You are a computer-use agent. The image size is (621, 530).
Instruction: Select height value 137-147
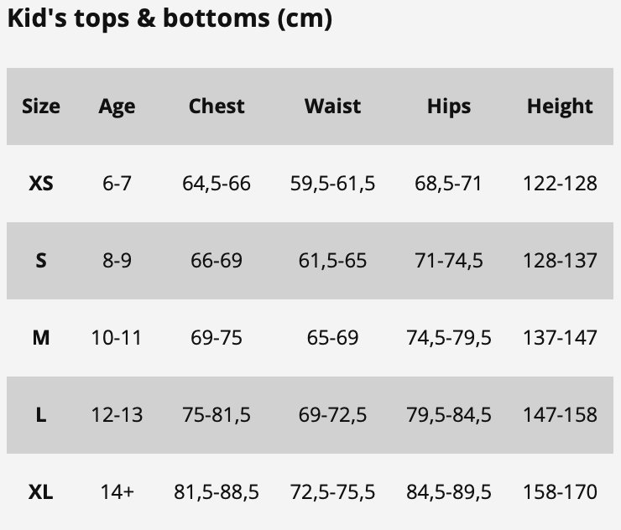click(x=560, y=337)
